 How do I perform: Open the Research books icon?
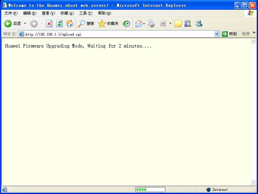coord(188,24)
